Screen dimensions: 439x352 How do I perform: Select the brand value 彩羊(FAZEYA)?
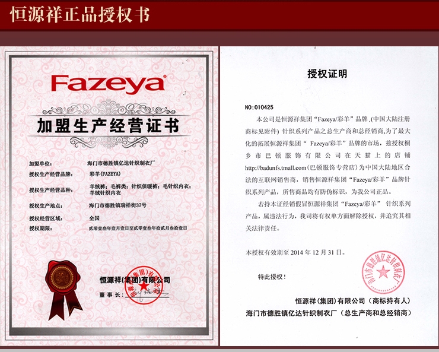tap(105, 173)
